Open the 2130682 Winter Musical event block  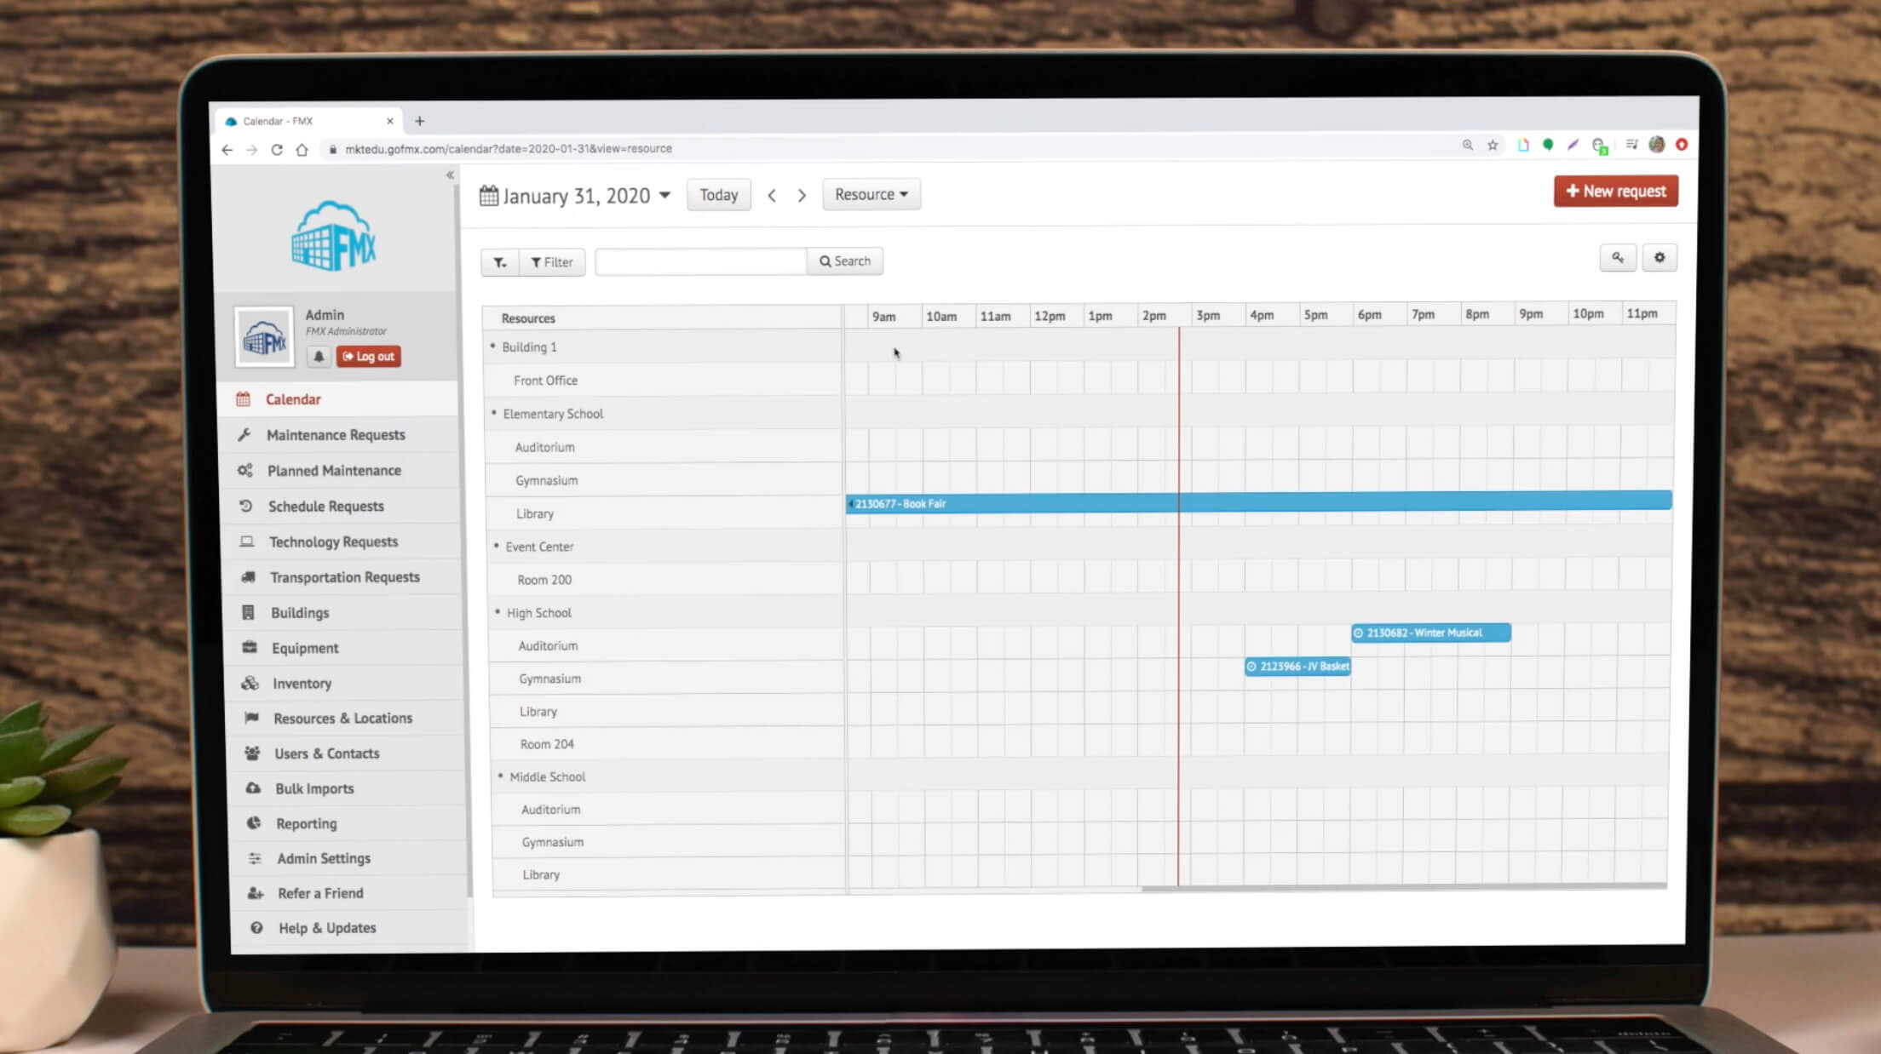(x=1430, y=633)
